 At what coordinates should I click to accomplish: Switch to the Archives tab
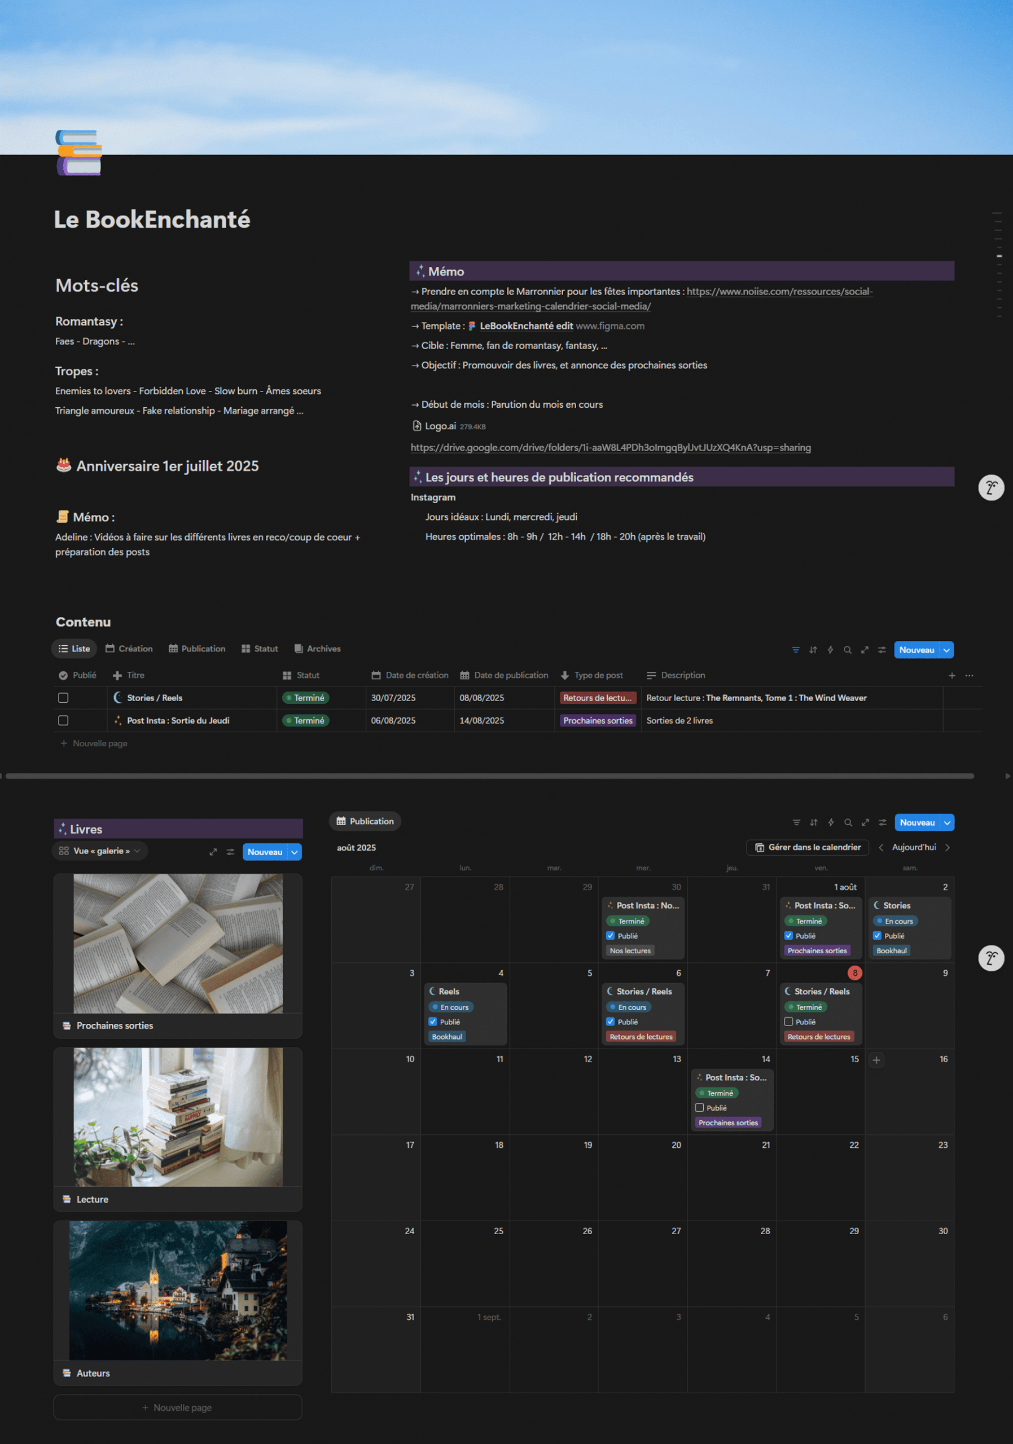[x=317, y=649]
